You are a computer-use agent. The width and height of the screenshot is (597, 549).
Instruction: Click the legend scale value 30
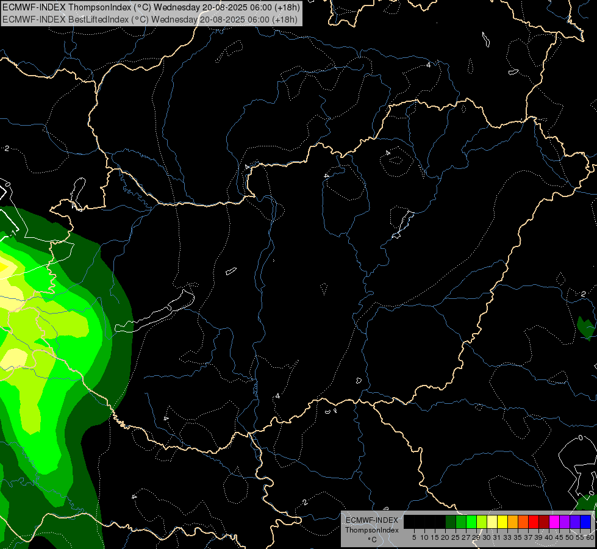[487, 537]
